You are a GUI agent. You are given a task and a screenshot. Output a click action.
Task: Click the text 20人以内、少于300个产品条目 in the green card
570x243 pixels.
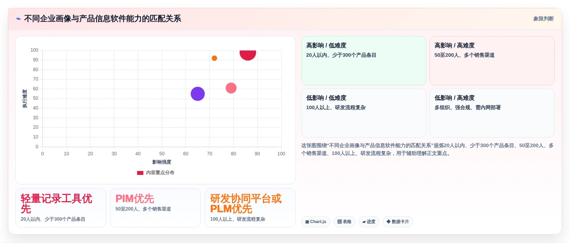pyautogui.click(x=341, y=55)
